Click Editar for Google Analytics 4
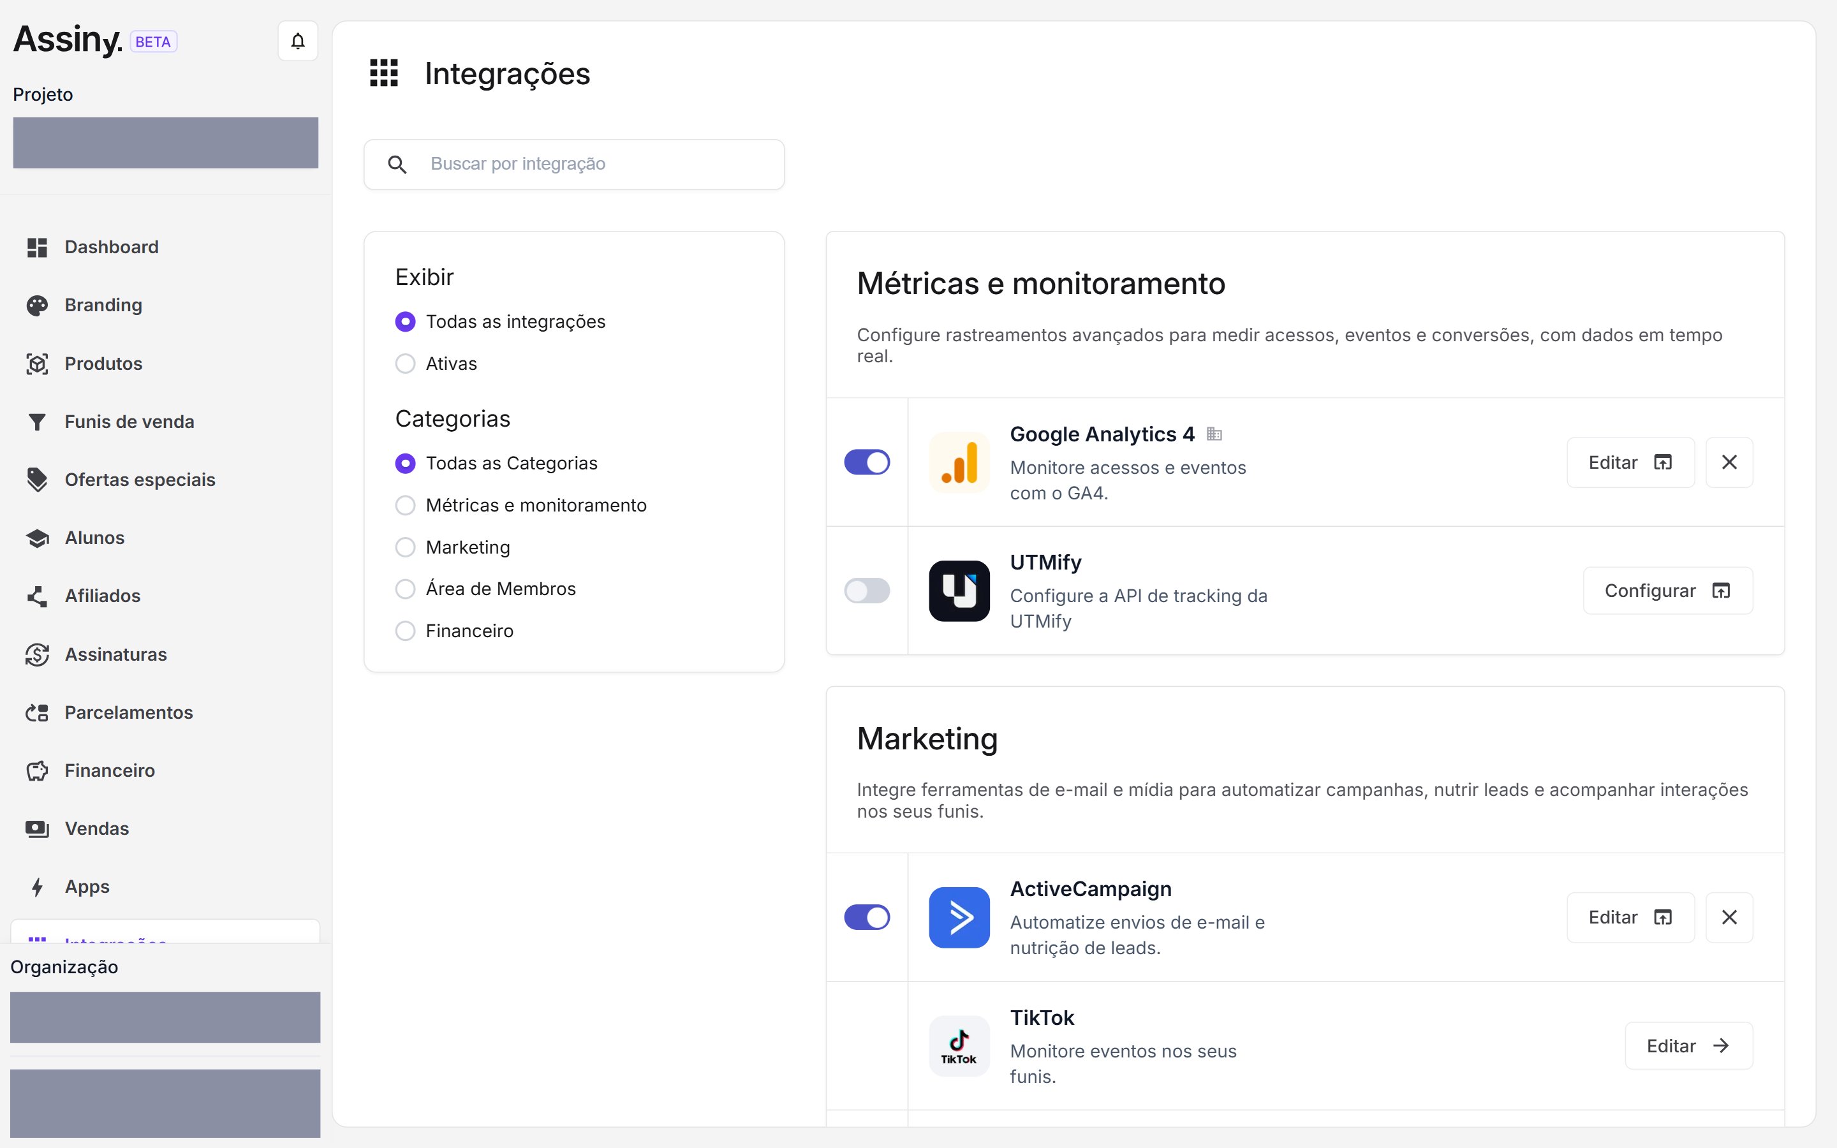The height and width of the screenshot is (1148, 1837). pyautogui.click(x=1630, y=462)
